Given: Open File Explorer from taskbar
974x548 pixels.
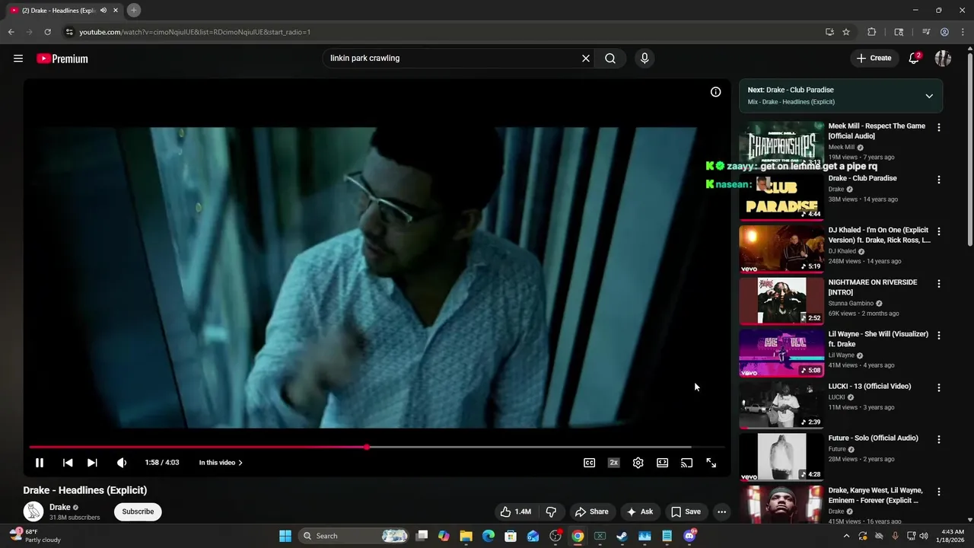Looking at the screenshot, I should pos(466,536).
